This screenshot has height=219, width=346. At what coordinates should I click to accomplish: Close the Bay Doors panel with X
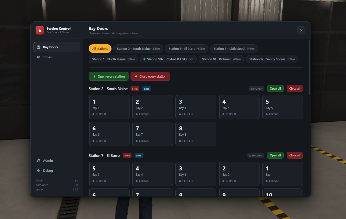[301, 30]
